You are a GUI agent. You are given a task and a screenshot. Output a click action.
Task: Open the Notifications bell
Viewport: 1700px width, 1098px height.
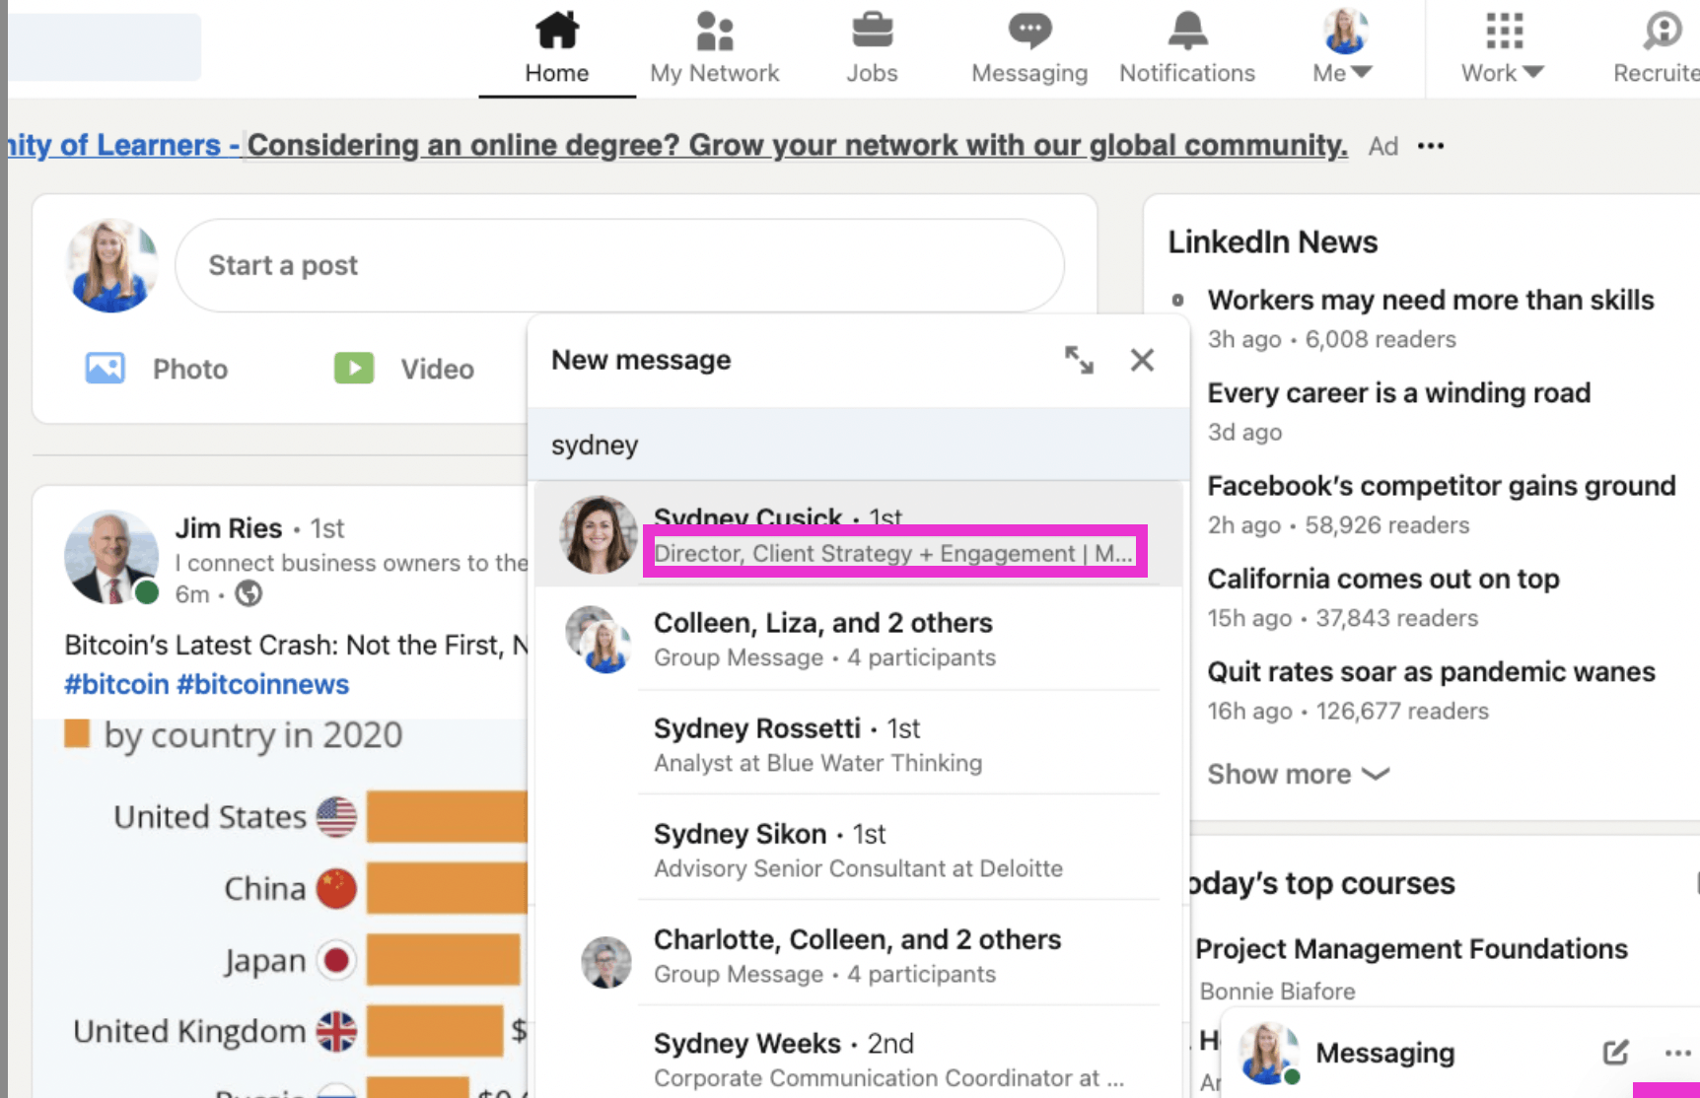[x=1187, y=31]
